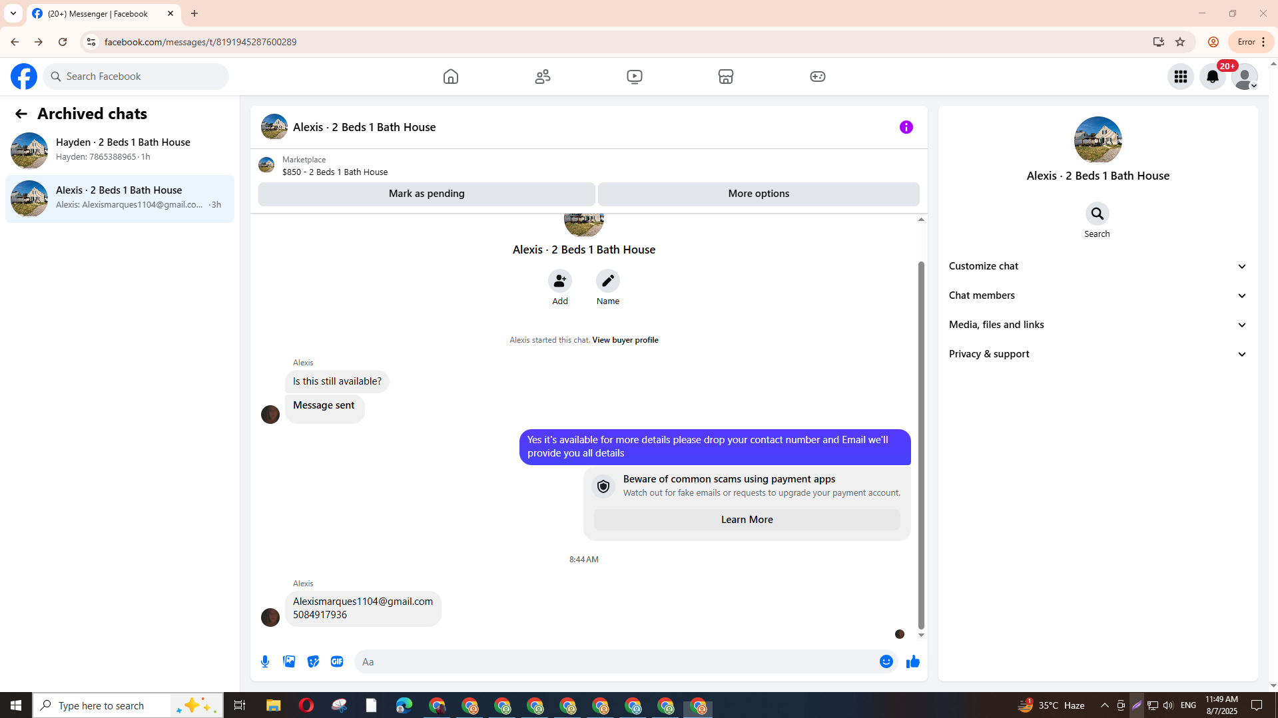
Task: Toggle the conversation information panel icon
Action: click(906, 127)
